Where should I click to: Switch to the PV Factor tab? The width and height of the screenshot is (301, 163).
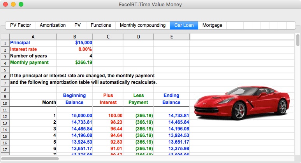pos(20,25)
